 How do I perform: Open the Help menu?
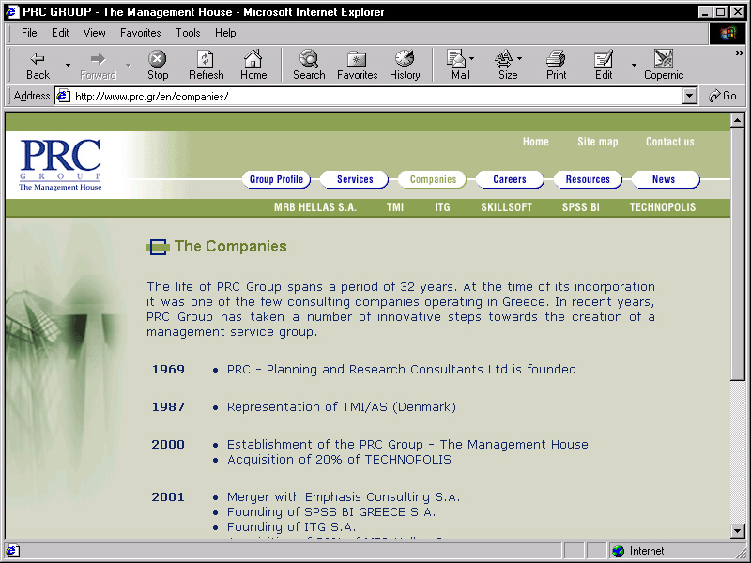click(225, 33)
